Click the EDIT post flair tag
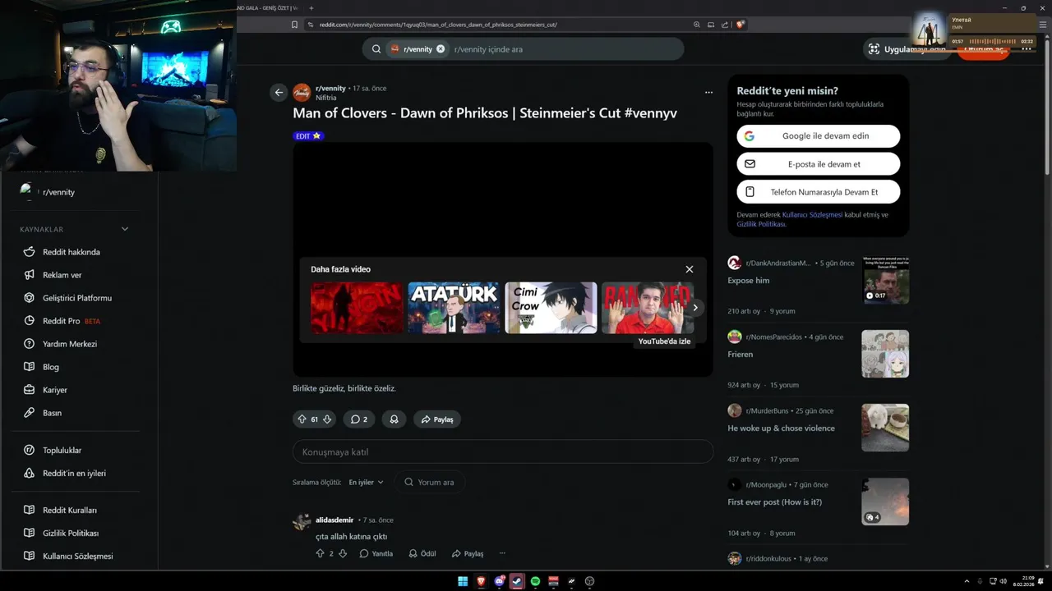Image resolution: width=1052 pixels, height=591 pixels. [308, 136]
